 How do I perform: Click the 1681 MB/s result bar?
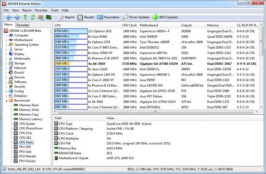pos(71,107)
